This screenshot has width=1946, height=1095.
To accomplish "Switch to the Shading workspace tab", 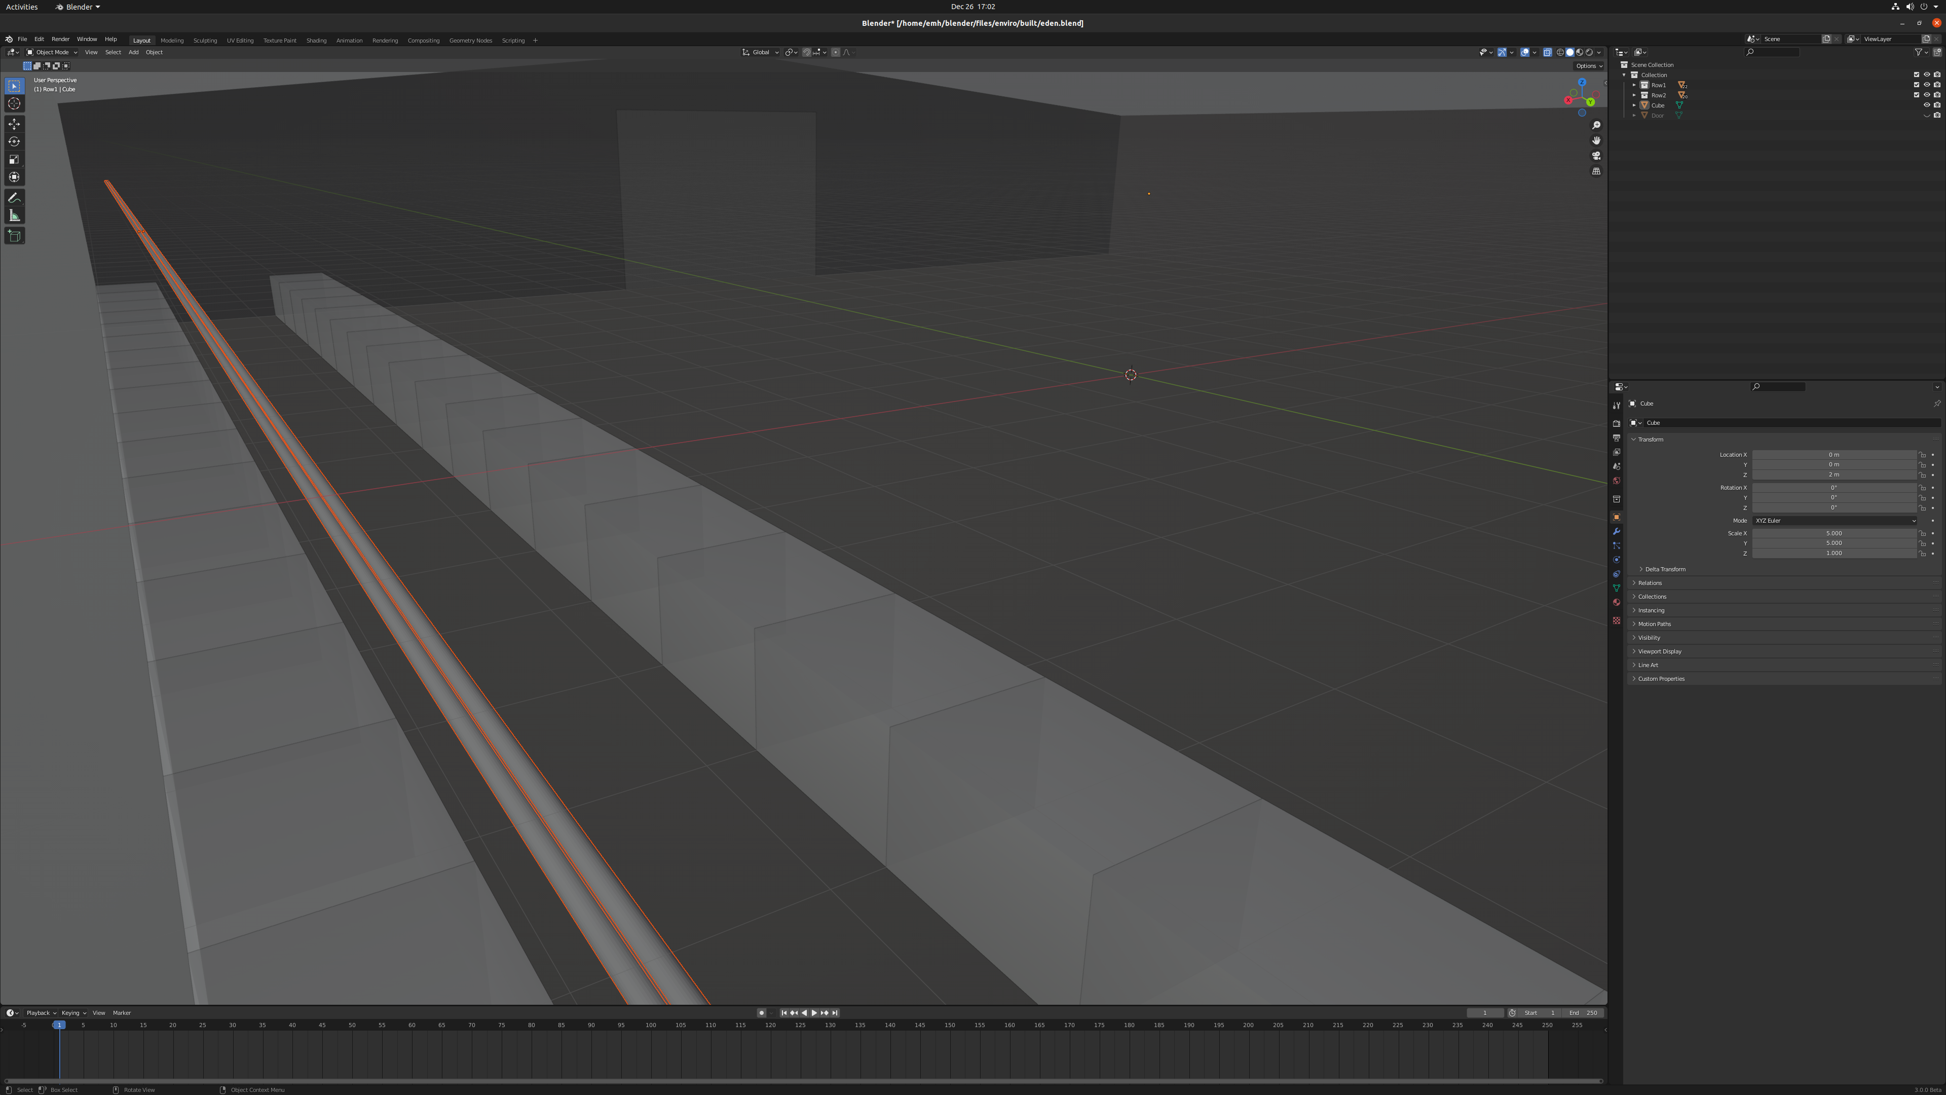I will (317, 40).
